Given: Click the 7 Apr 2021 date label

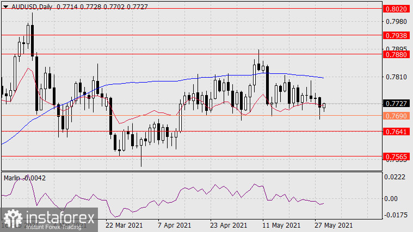Looking at the screenshot, I should point(174,225).
